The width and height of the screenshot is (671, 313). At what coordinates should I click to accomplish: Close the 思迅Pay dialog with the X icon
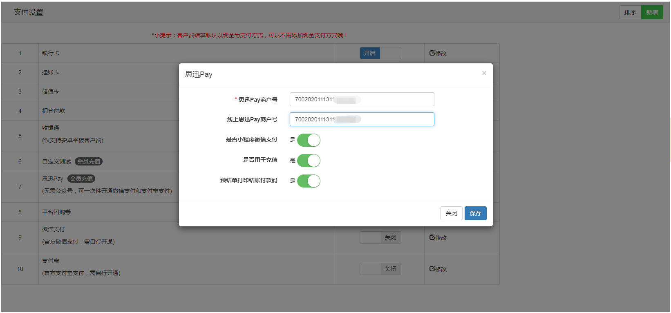(x=484, y=73)
